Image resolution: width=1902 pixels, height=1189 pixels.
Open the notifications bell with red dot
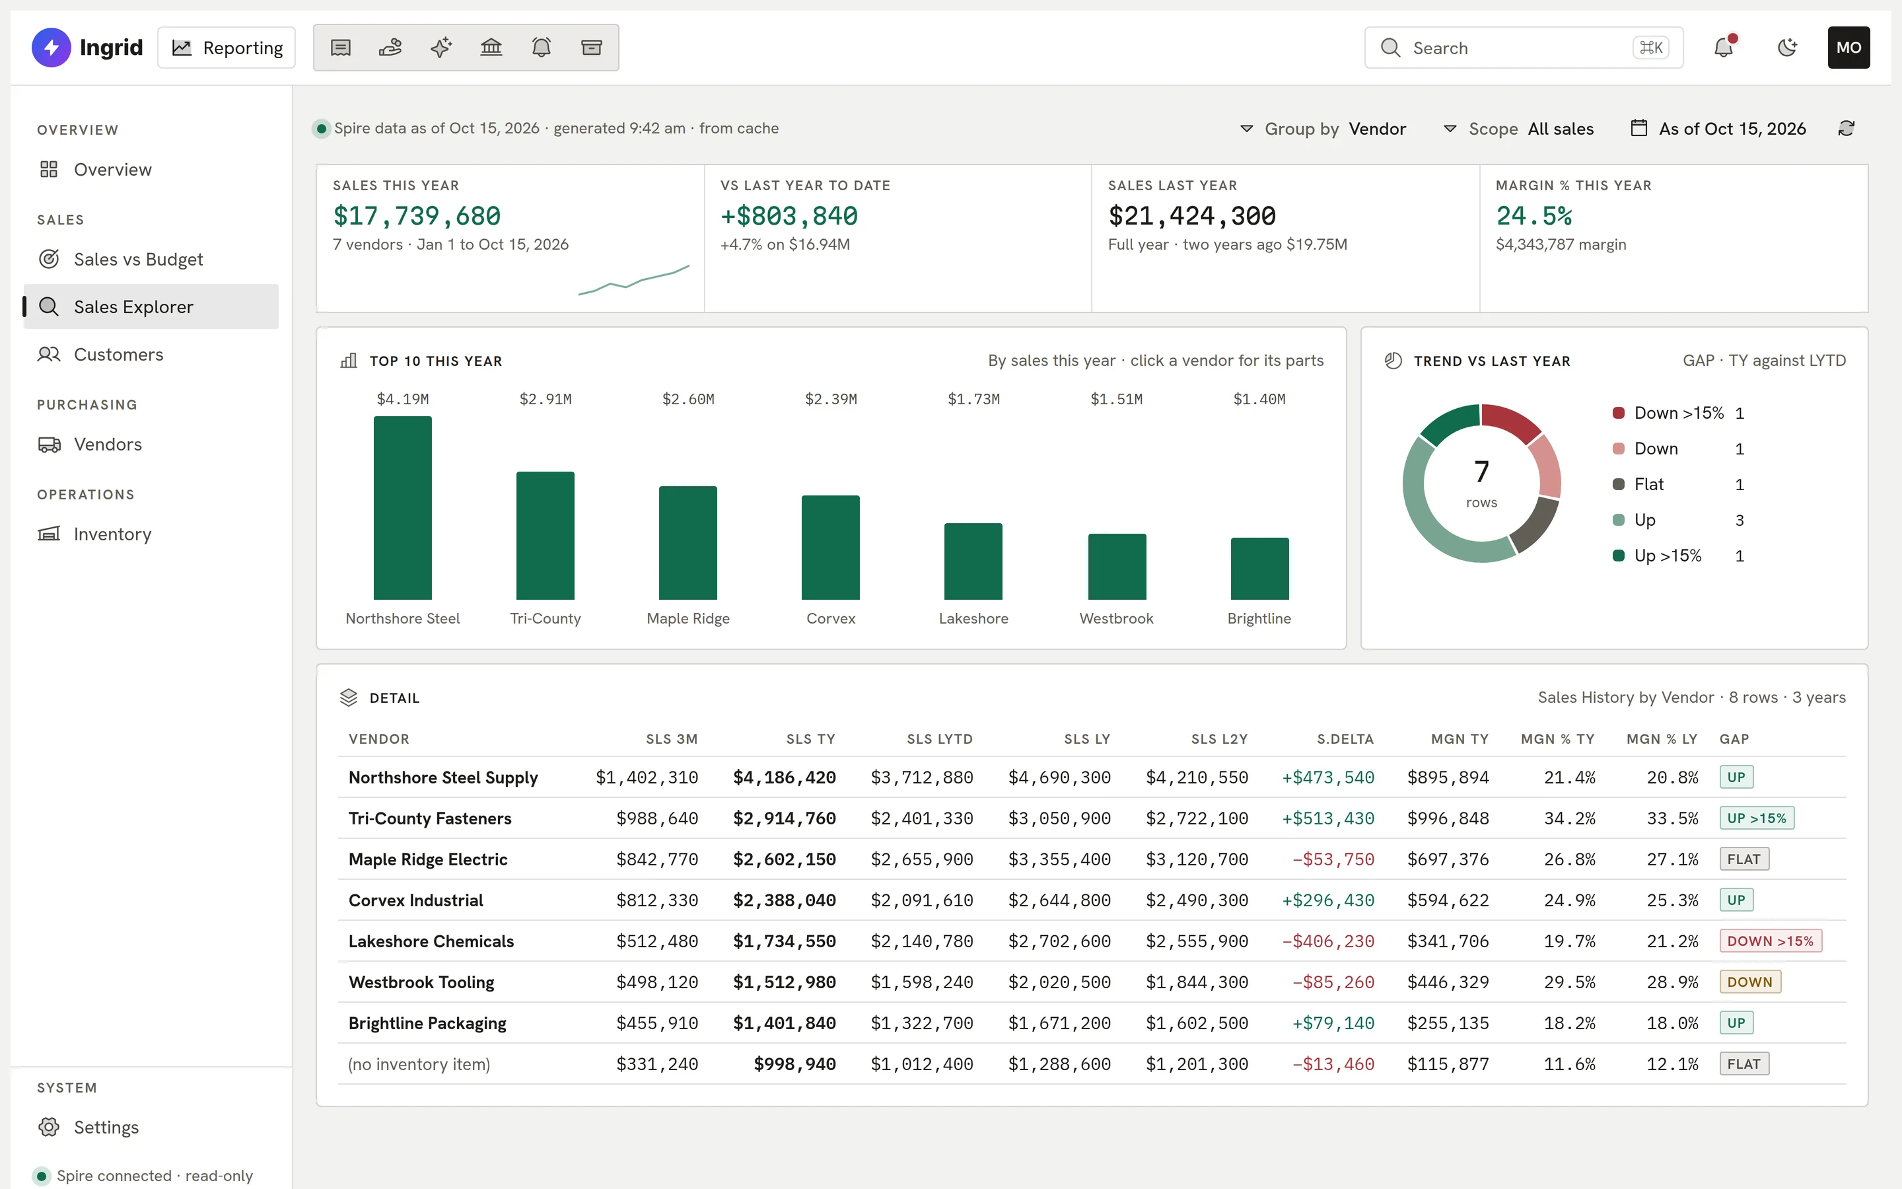(1724, 48)
